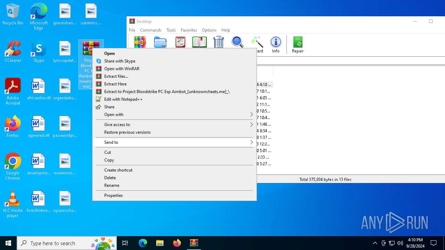Select groundsen... desktop file
The image size is (445, 250).
[65, 15]
